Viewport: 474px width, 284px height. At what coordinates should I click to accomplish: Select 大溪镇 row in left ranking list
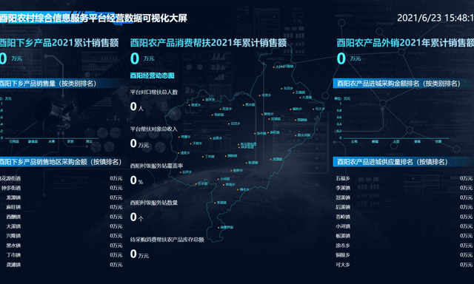point(61,226)
